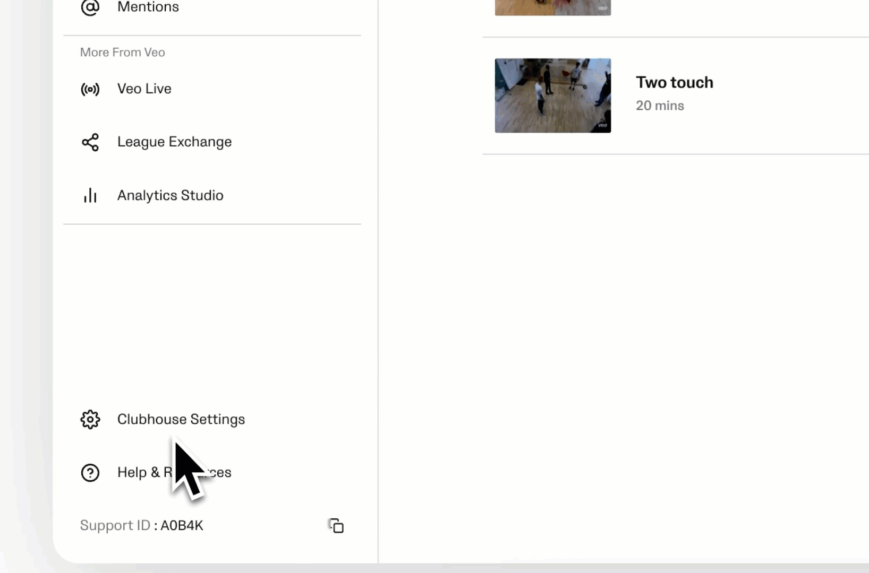Open the Mentions menu item
The height and width of the screenshot is (573, 869).
coord(148,7)
